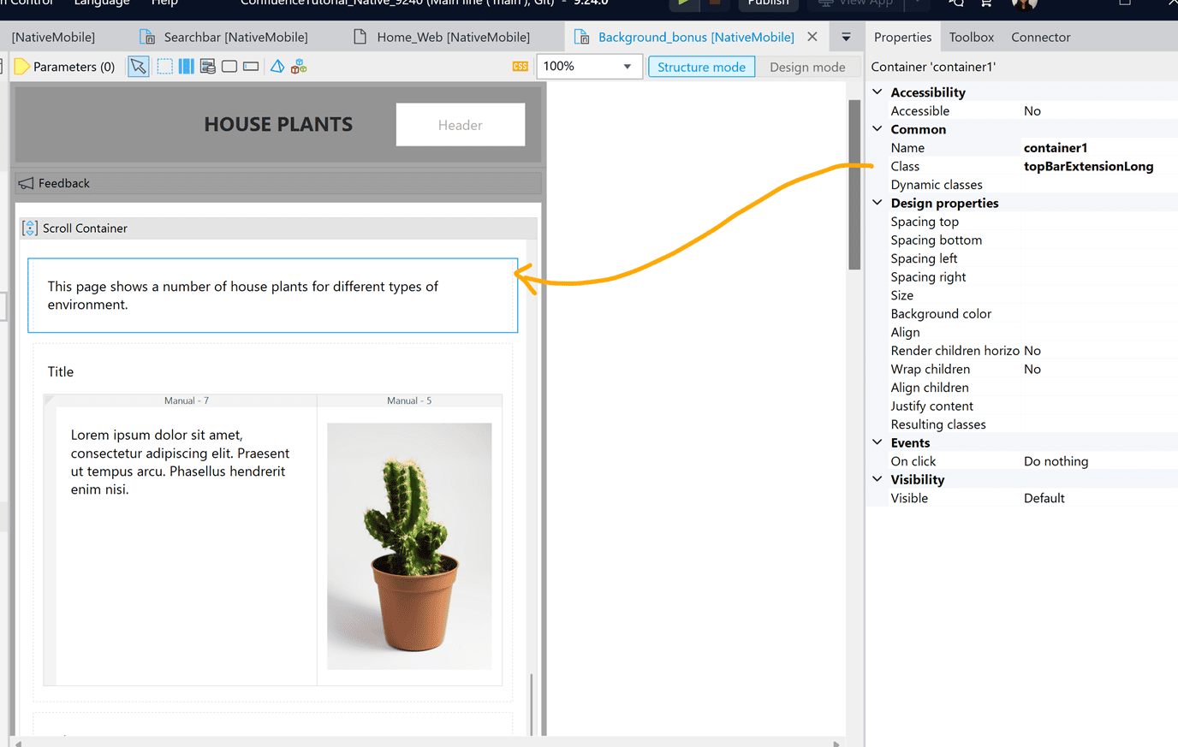1178x747 pixels.
Task: Choose the layout grid columns icon
Action: [x=186, y=67]
